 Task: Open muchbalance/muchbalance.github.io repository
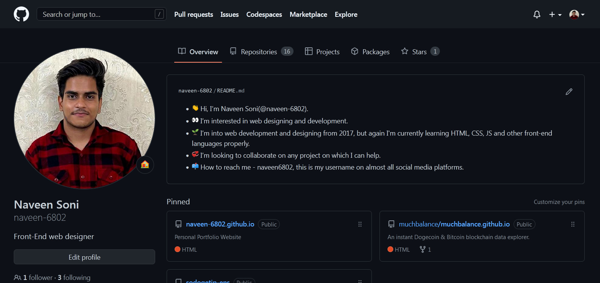point(454,224)
